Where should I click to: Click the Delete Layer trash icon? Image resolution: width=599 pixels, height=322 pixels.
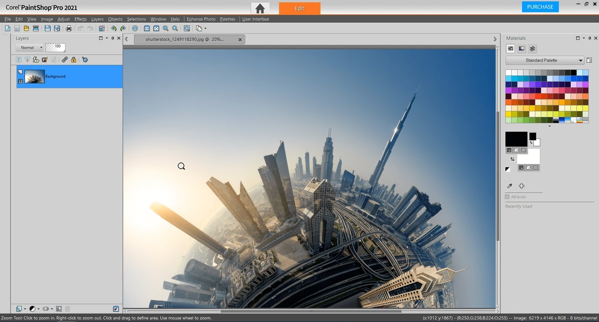pyautogui.click(x=67, y=309)
